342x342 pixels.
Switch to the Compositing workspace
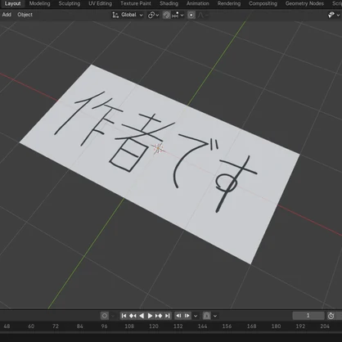pyautogui.click(x=263, y=3)
